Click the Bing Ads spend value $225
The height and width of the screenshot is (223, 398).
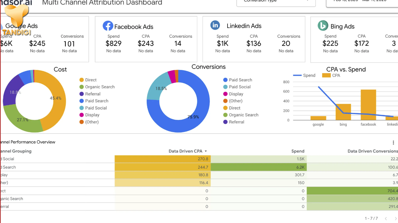pyautogui.click(x=330, y=44)
